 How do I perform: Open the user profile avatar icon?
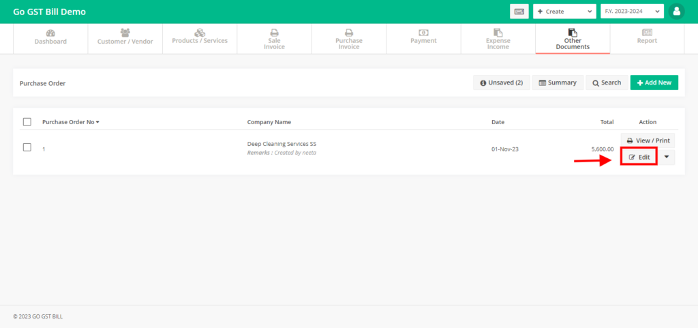(x=676, y=12)
